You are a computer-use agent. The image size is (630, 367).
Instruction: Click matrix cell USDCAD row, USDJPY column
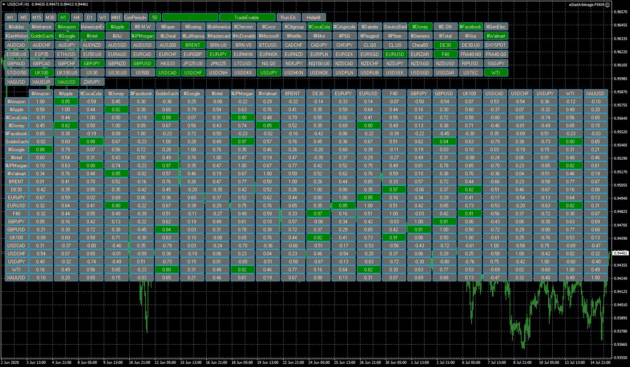(545, 246)
